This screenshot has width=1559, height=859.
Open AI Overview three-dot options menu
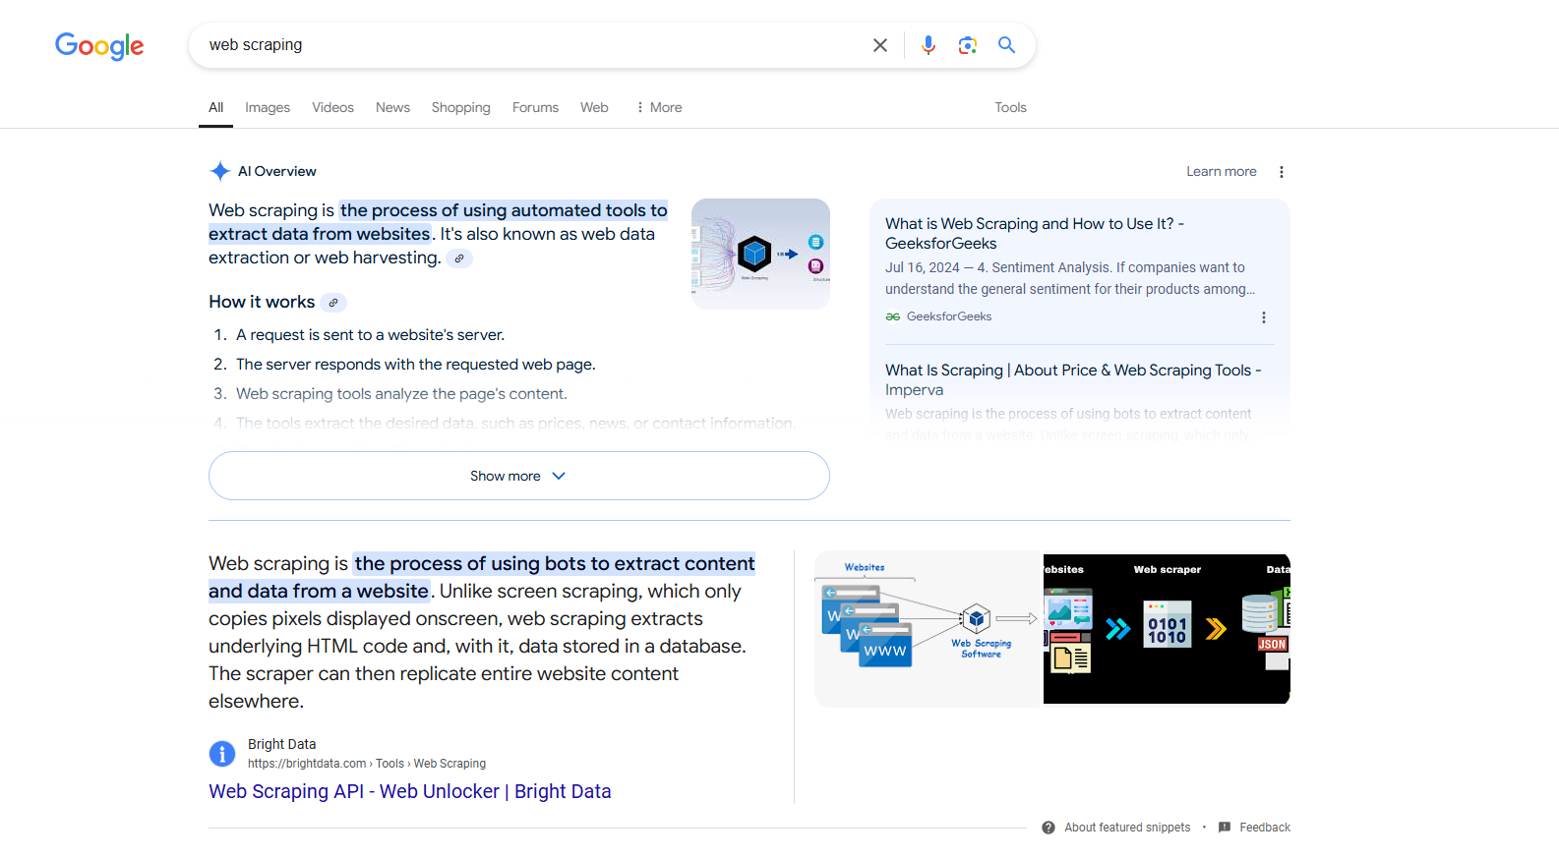pos(1281,172)
